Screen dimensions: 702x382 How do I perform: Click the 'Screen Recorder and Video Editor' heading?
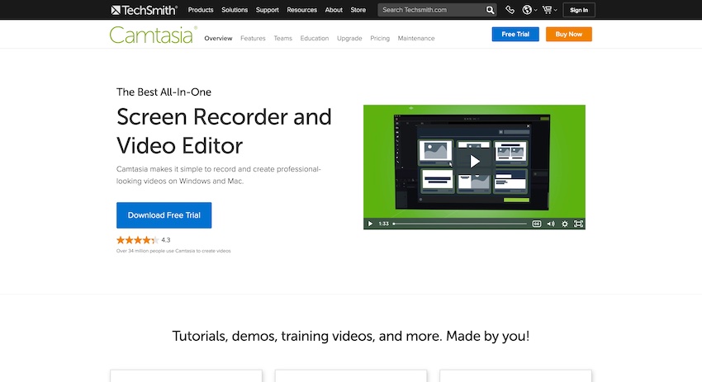point(224,131)
